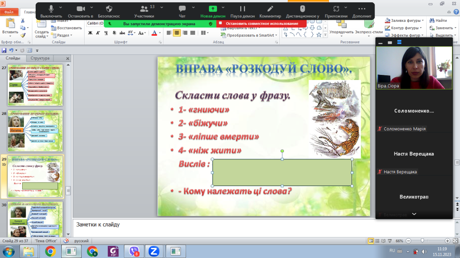Viewport: 460px width, 258px height.
Task: Pause the screen share in Zoom
Action: [242, 9]
